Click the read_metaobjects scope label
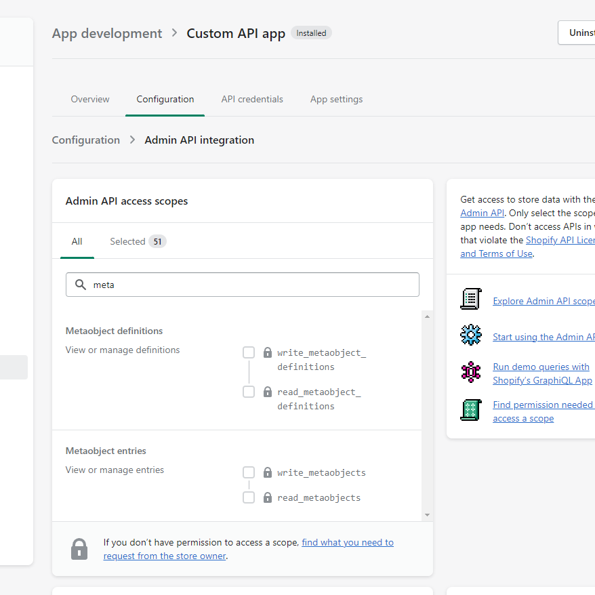This screenshot has height=595, width=595. pyautogui.click(x=319, y=497)
